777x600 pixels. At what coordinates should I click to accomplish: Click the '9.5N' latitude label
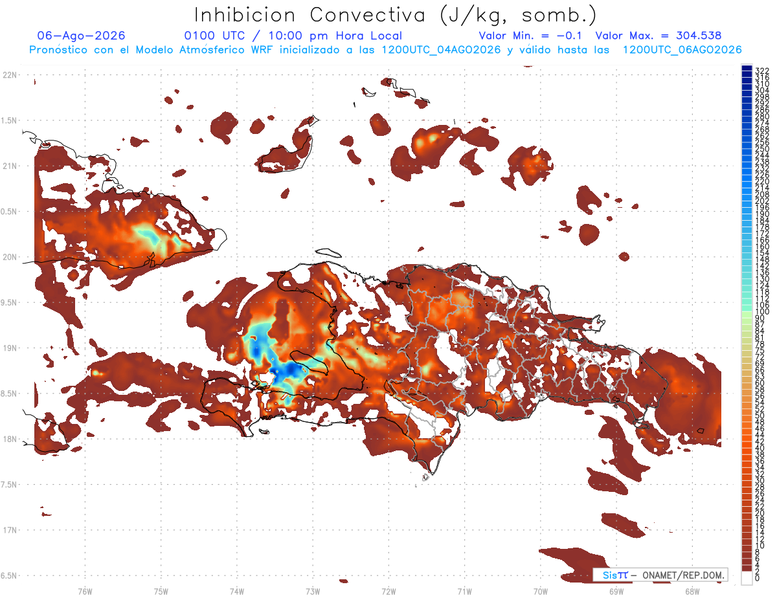(x=10, y=303)
